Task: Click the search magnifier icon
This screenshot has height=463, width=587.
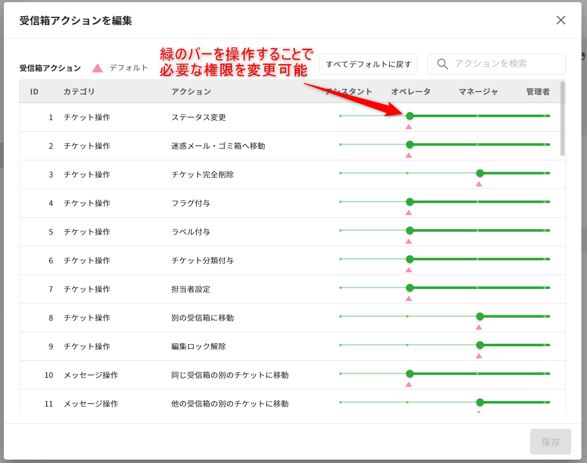Action: coord(442,64)
